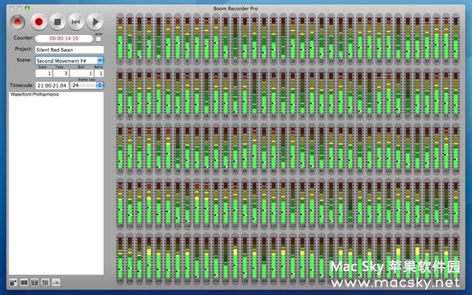Click the Counter display 00:00:14:10

pos(64,38)
